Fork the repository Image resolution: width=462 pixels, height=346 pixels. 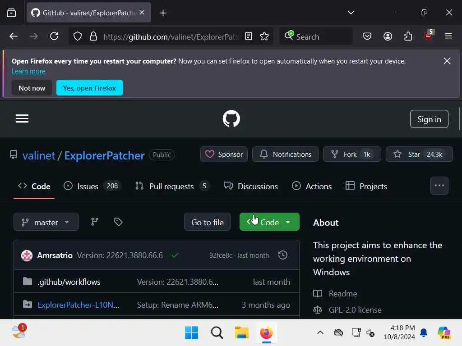tap(352, 154)
